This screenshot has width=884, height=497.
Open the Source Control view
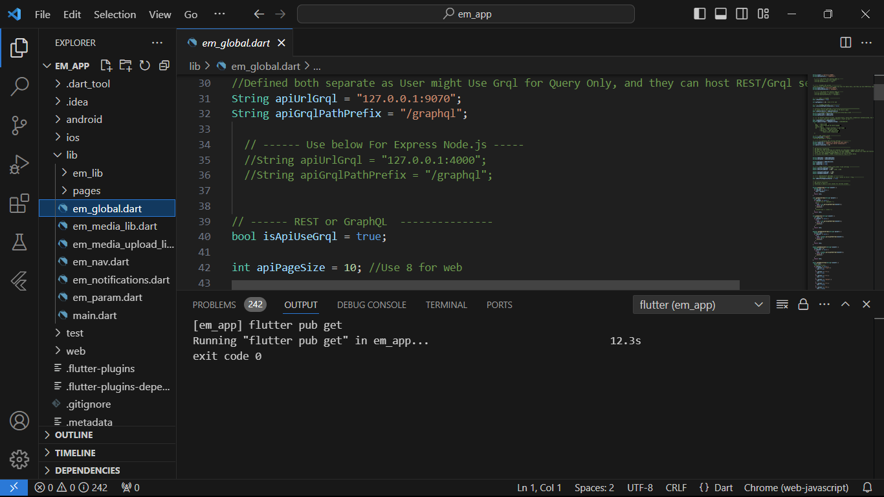click(19, 125)
